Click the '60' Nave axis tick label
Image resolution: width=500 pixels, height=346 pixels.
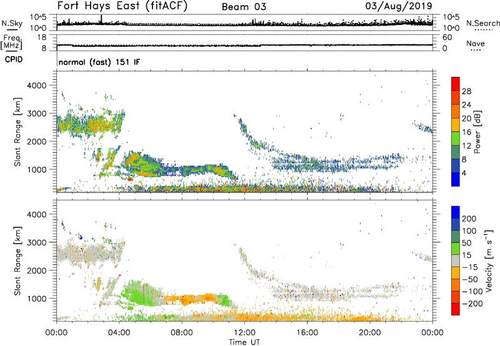tap(447, 37)
